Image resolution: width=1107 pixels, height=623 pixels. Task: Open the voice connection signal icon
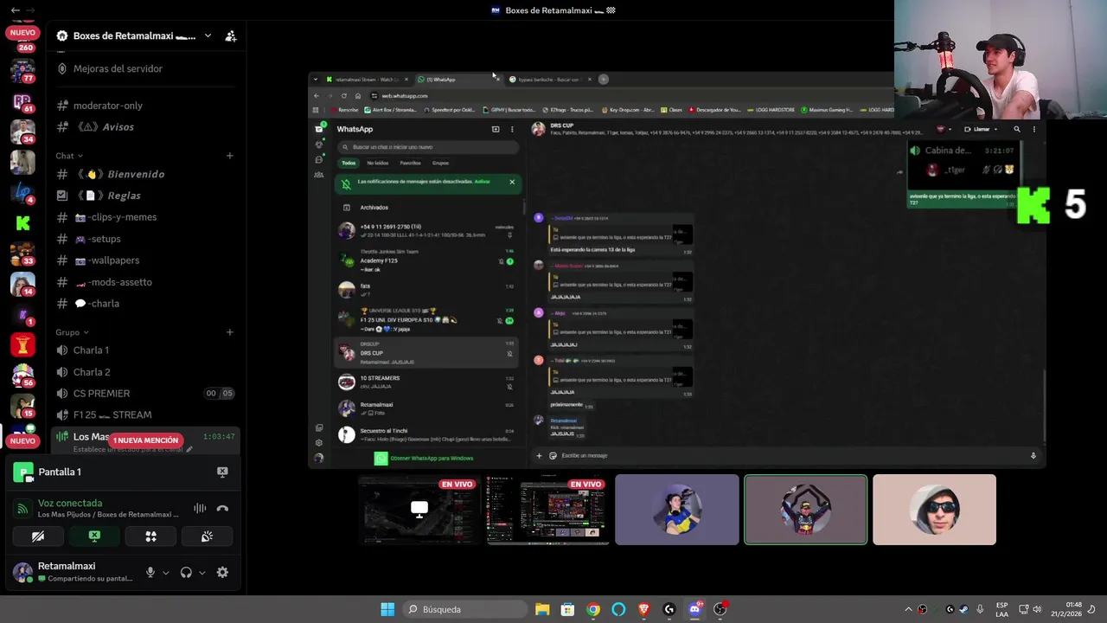(x=23, y=509)
